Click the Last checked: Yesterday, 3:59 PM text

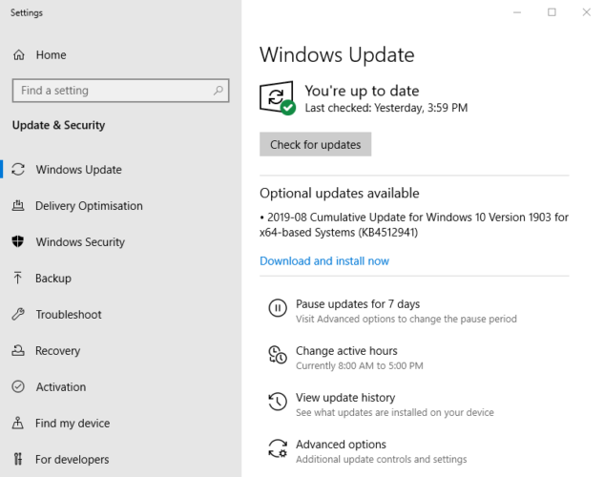(x=386, y=108)
